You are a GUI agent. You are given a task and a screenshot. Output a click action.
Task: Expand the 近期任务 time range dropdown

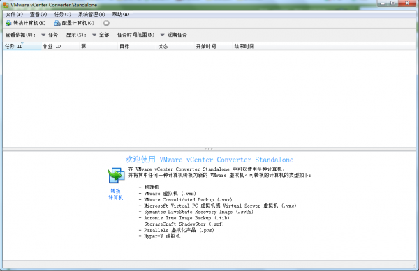(x=174, y=35)
